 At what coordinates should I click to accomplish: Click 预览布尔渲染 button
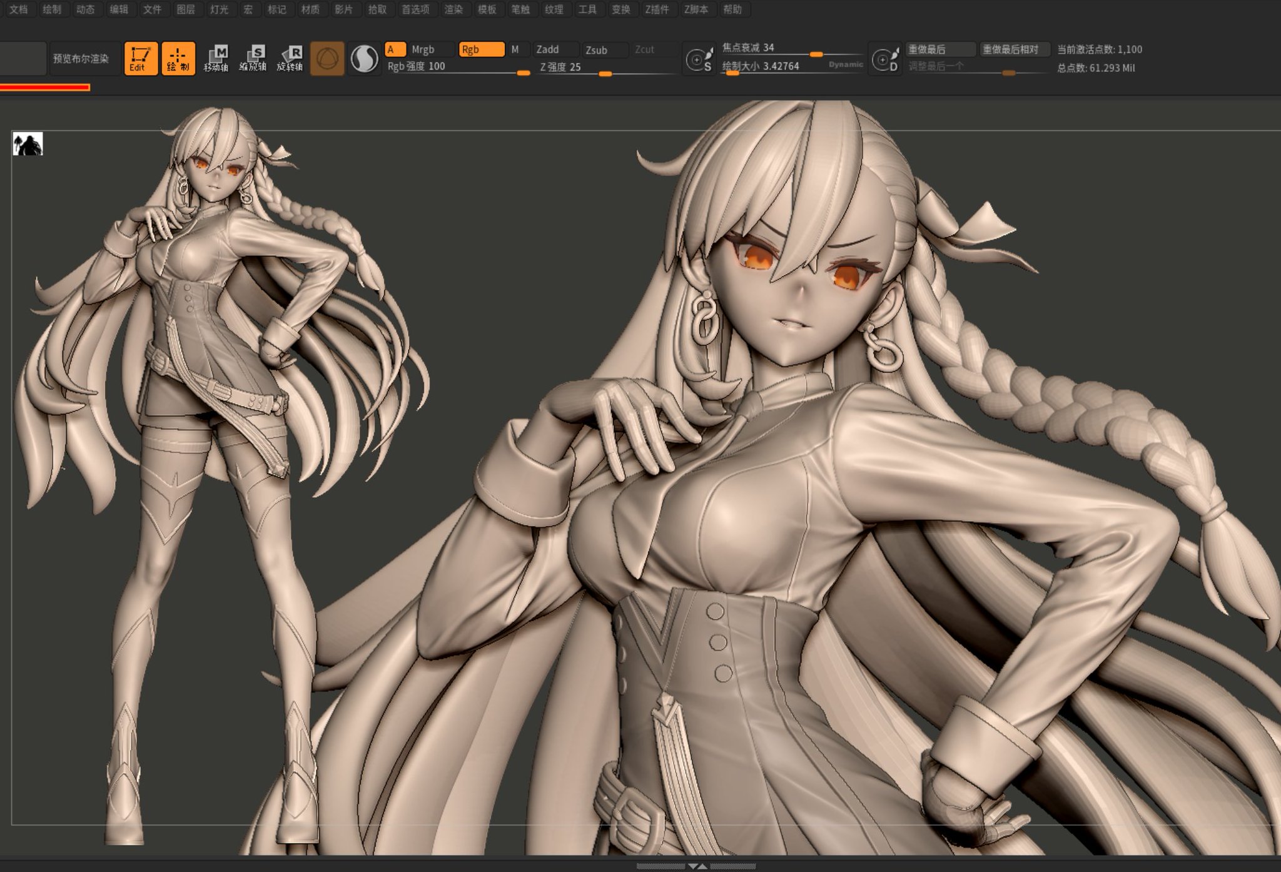(81, 59)
